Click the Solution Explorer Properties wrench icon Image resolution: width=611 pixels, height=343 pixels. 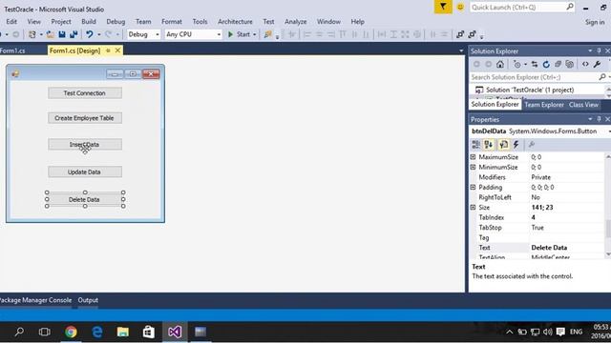coord(597,64)
